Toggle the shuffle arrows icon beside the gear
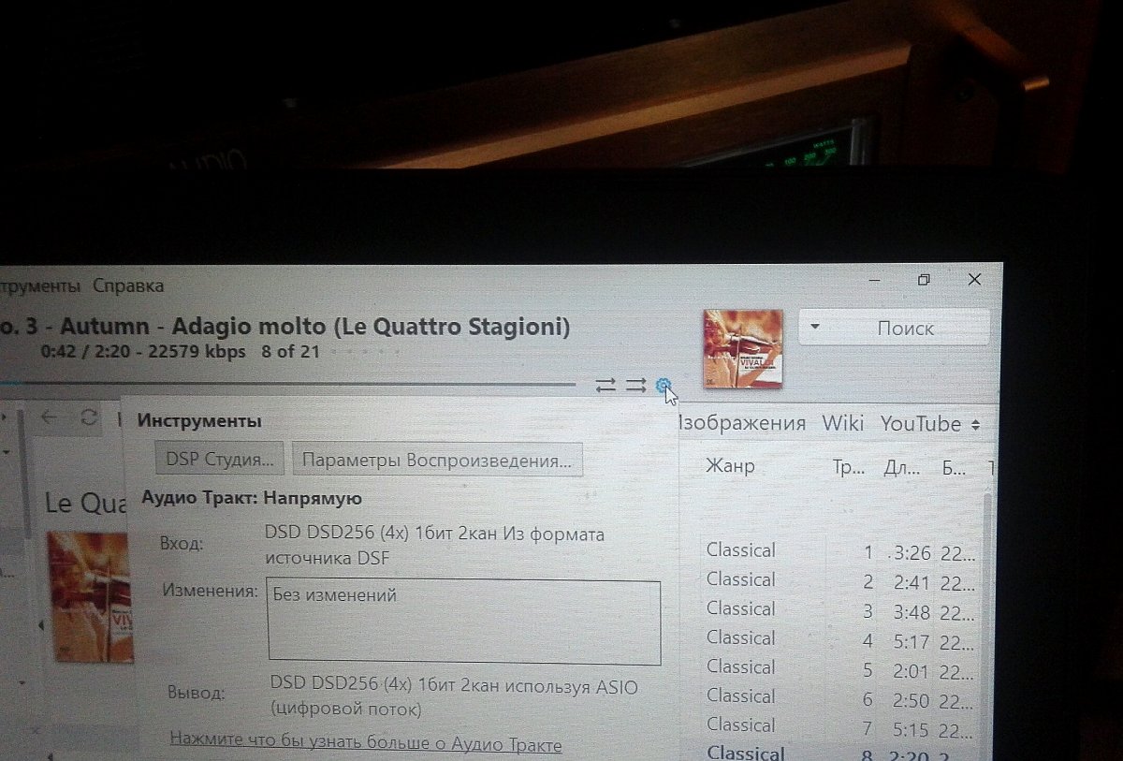Screen dimensions: 1123x761 [x=636, y=385]
